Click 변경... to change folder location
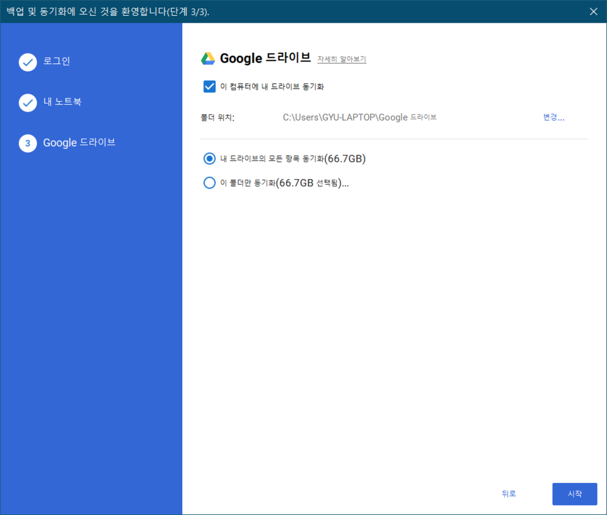 [554, 117]
